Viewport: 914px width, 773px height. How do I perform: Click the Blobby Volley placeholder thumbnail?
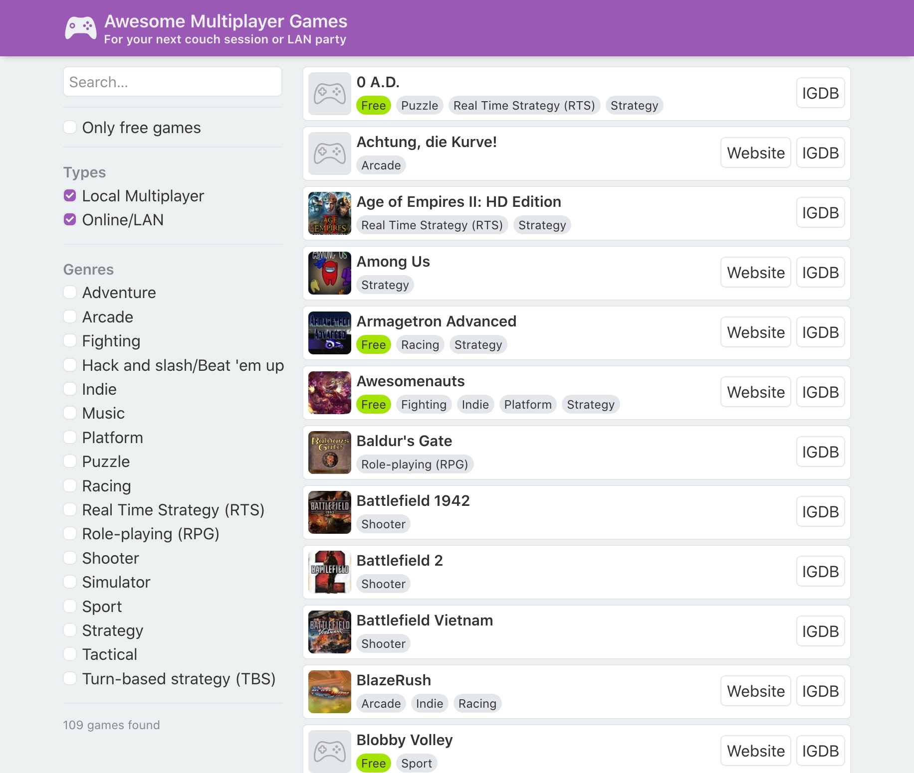pyautogui.click(x=330, y=752)
